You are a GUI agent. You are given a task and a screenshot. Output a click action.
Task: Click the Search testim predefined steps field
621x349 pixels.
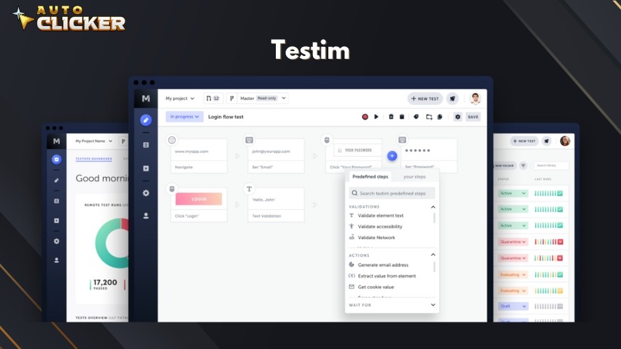[x=392, y=193]
